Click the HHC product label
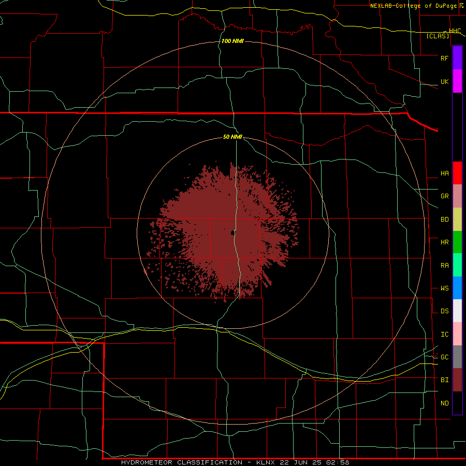 455,31
